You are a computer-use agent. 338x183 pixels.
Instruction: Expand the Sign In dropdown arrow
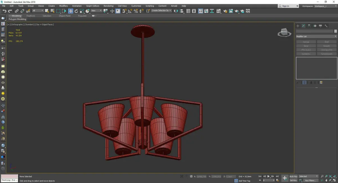[297, 6]
